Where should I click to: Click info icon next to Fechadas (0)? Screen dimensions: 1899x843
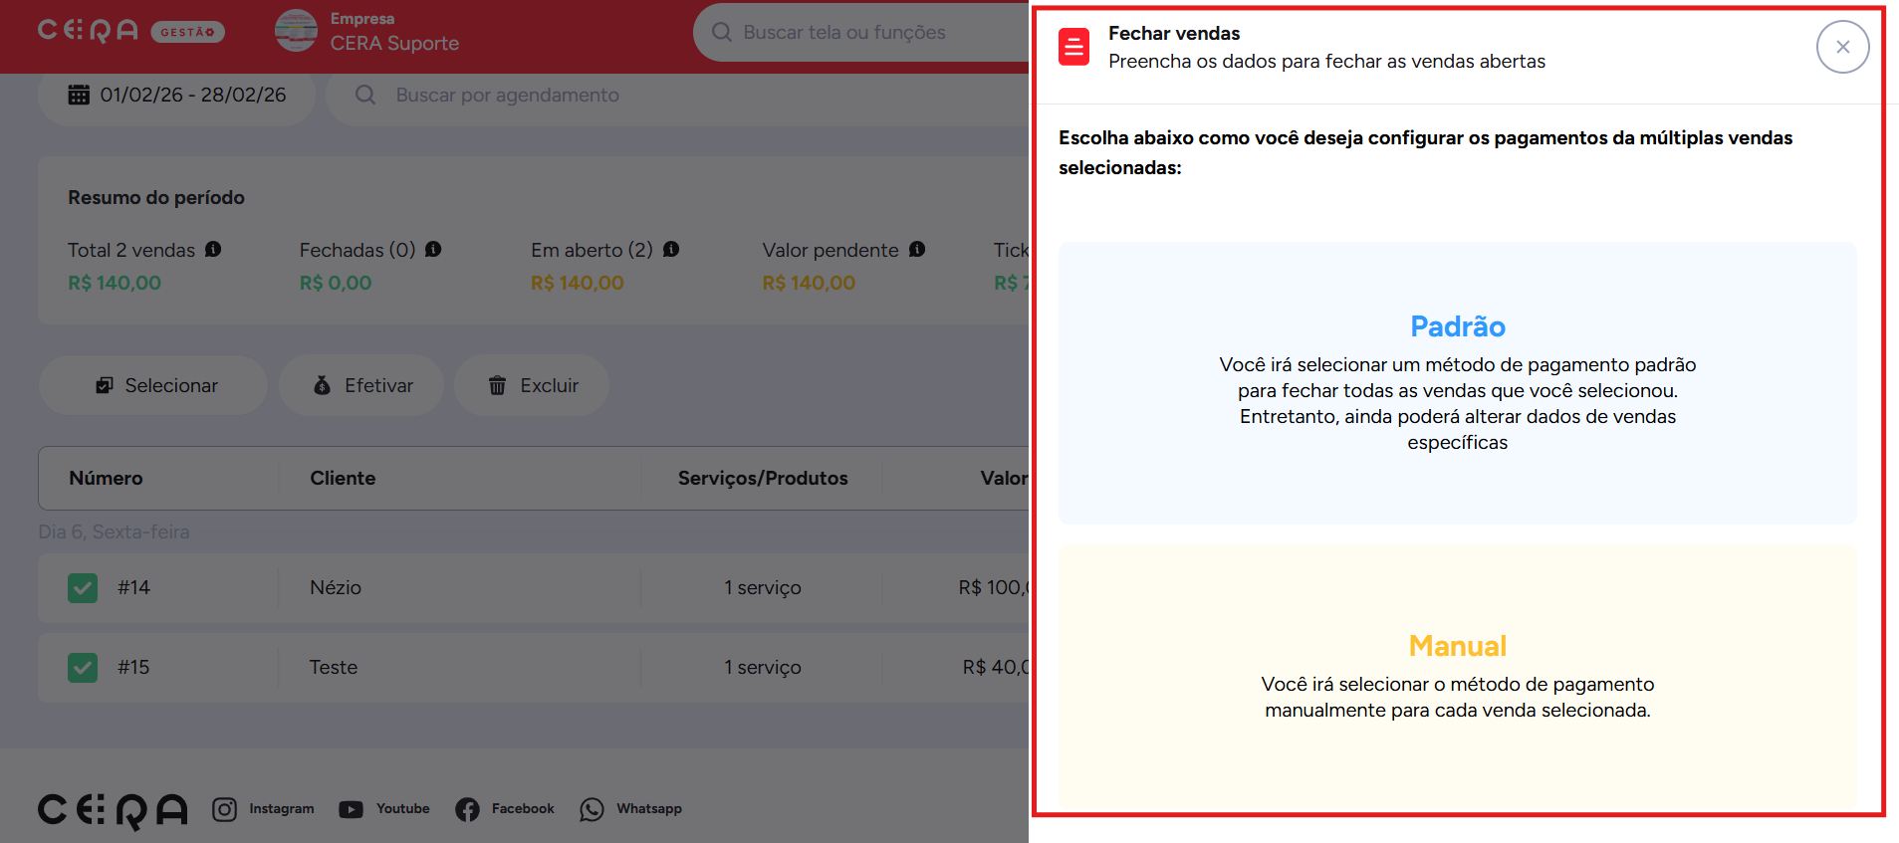[433, 250]
